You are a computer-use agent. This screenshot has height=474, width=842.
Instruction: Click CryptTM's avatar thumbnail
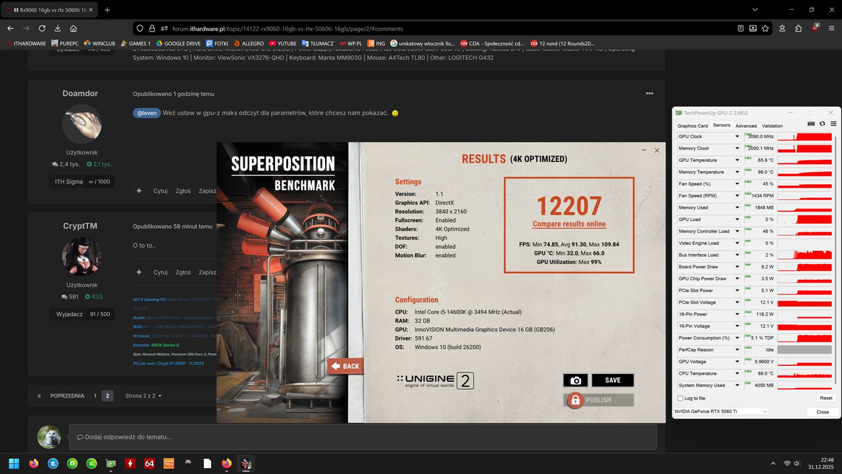tap(82, 257)
